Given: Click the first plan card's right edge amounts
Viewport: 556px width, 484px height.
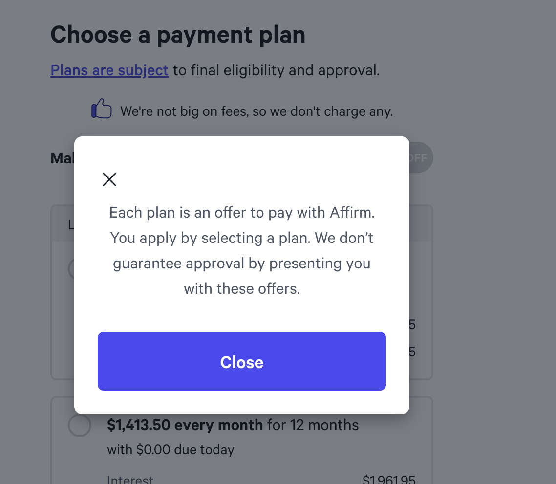Looking at the screenshot, I should (x=412, y=338).
